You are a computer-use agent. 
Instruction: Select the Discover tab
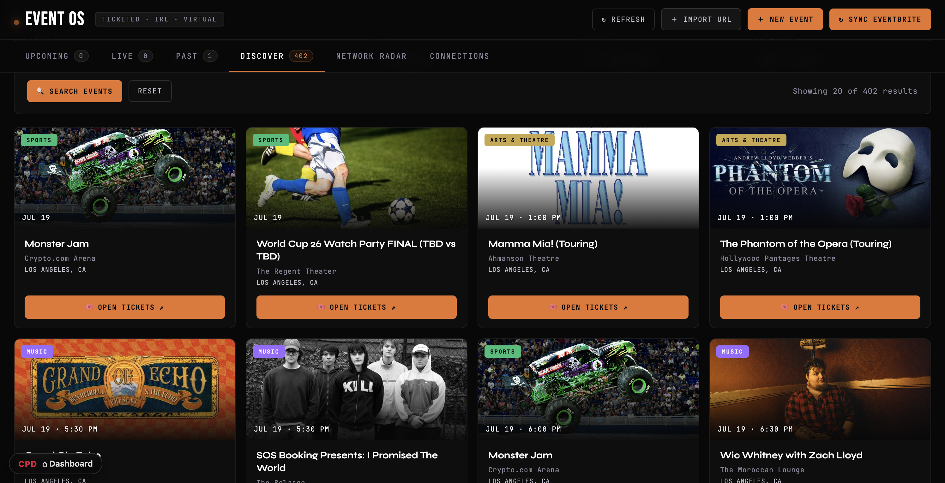coord(277,56)
